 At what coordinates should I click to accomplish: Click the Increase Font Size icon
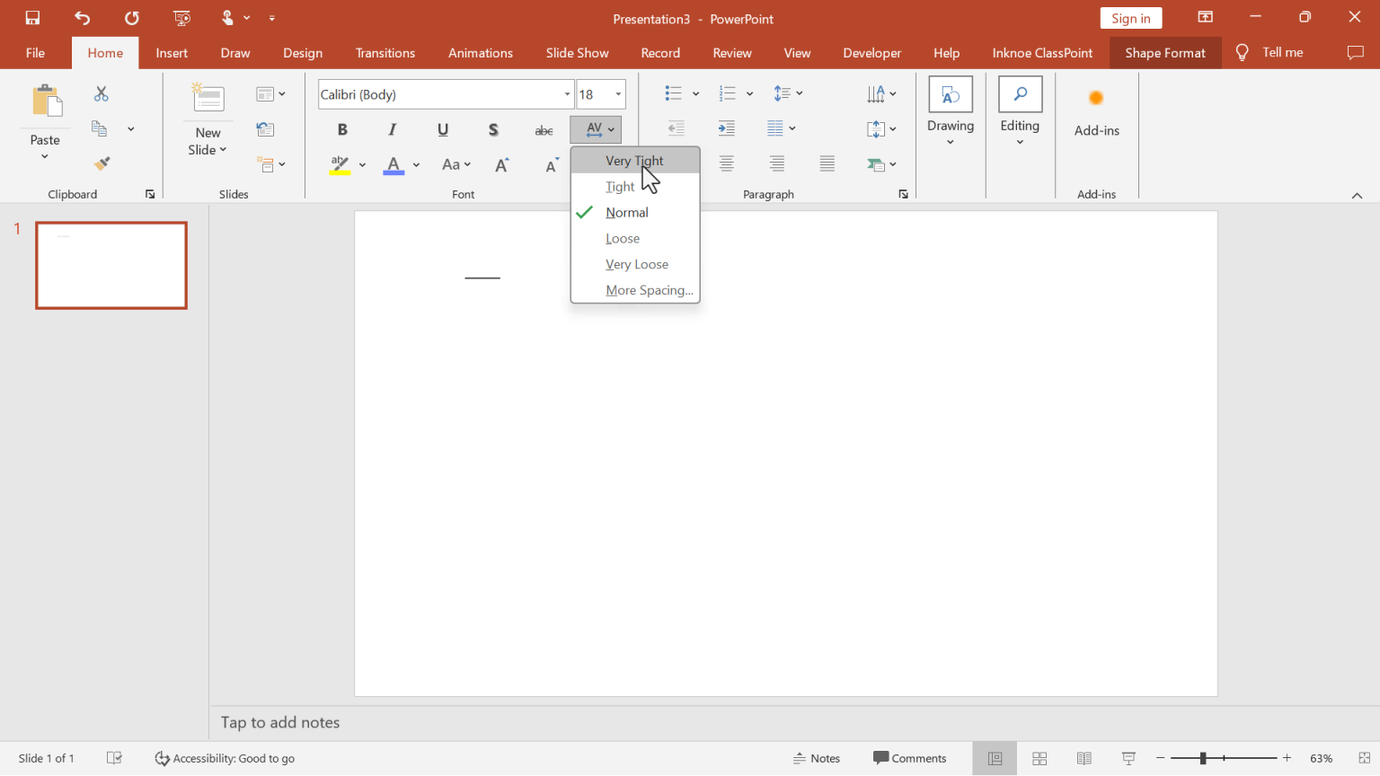click(501, 164)
